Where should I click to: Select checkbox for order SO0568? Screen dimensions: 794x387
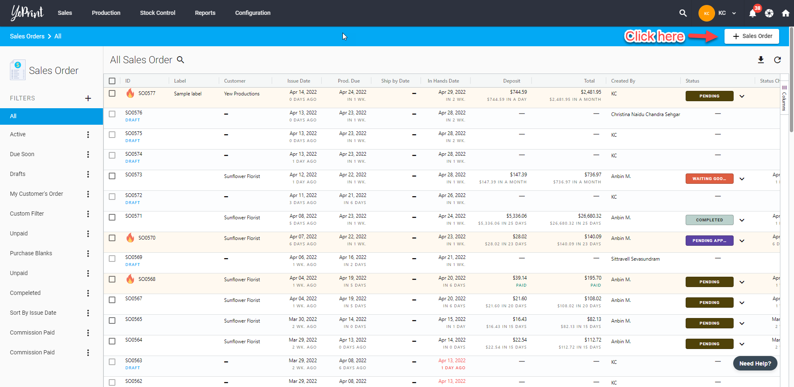pyautogui.click(x=112, y=279)
